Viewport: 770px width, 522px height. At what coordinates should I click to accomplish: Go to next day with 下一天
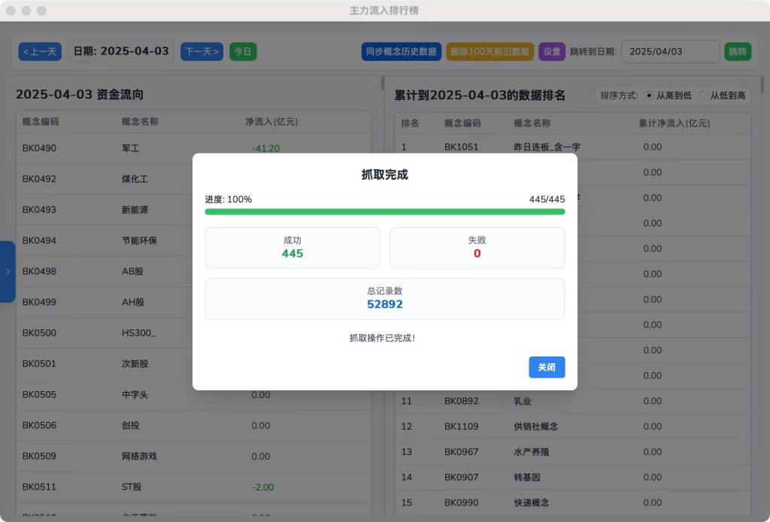[x=202, y=52]
